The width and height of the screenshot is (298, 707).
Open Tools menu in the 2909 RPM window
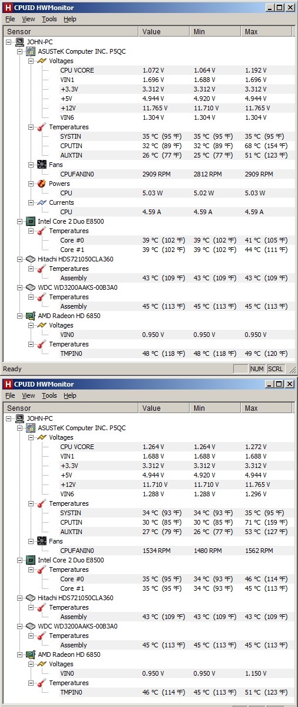(x=49, y=19)
